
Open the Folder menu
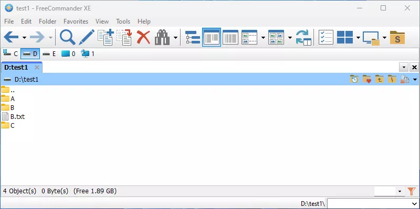[48, 21]
